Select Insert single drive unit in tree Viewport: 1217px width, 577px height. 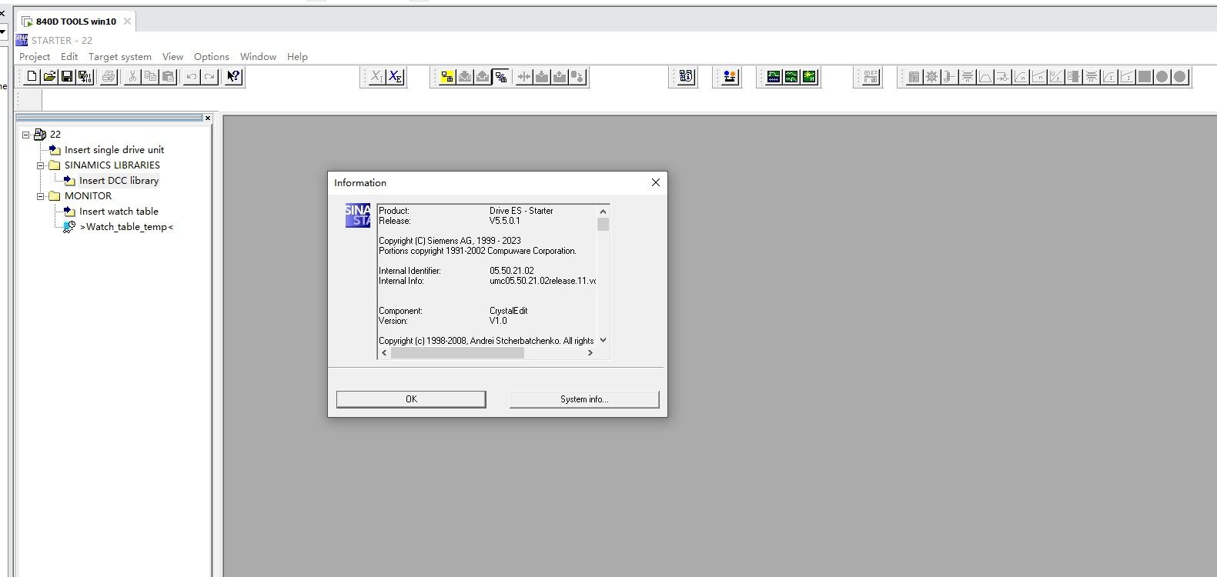pyautogui.click(x=114, y=150)
